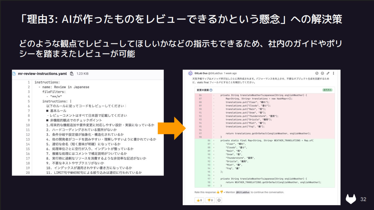The image size is (374, 210).
Task: Click the mr-review-instructions.yaml file name
Action: point(43,74)
